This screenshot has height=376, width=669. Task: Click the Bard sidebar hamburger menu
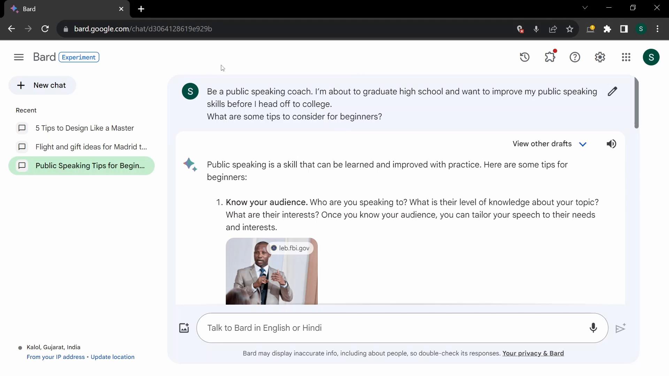(19, 57)
